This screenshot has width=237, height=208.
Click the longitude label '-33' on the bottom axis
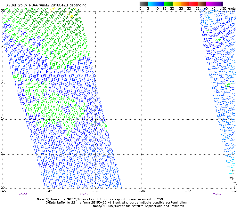(188, 191)
